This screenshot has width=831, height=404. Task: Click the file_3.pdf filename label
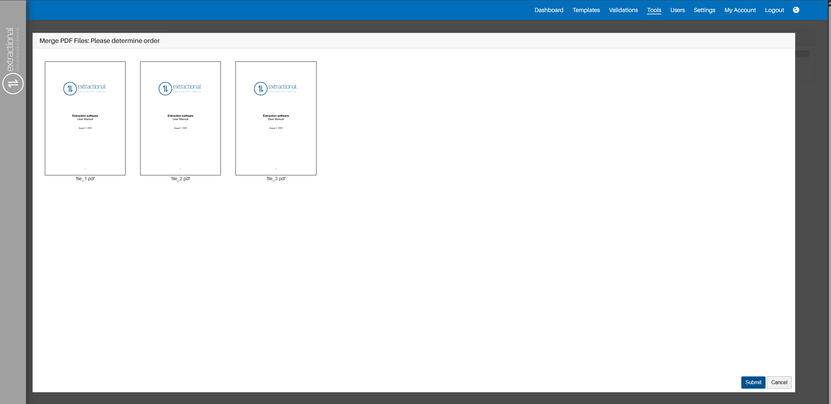276,179
